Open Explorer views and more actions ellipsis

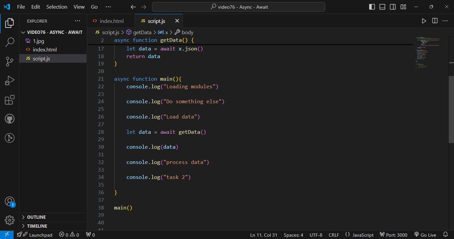(x=78, y=21)
